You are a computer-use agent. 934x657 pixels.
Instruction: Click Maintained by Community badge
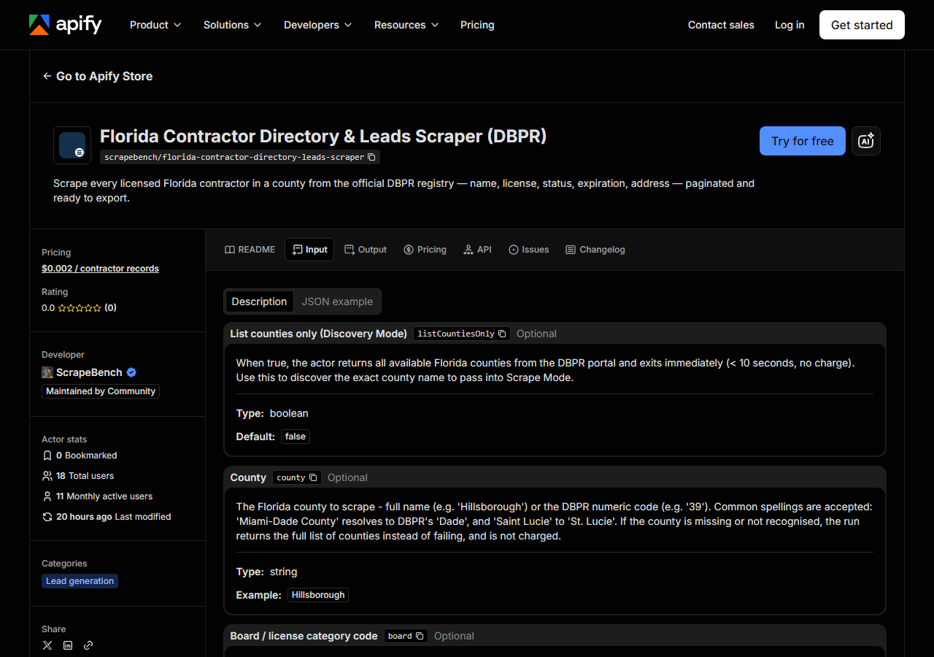pyautogui.click(x=101, y=391)
